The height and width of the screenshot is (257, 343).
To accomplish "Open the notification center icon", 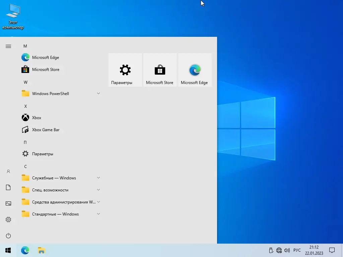I will click(332, 250).
